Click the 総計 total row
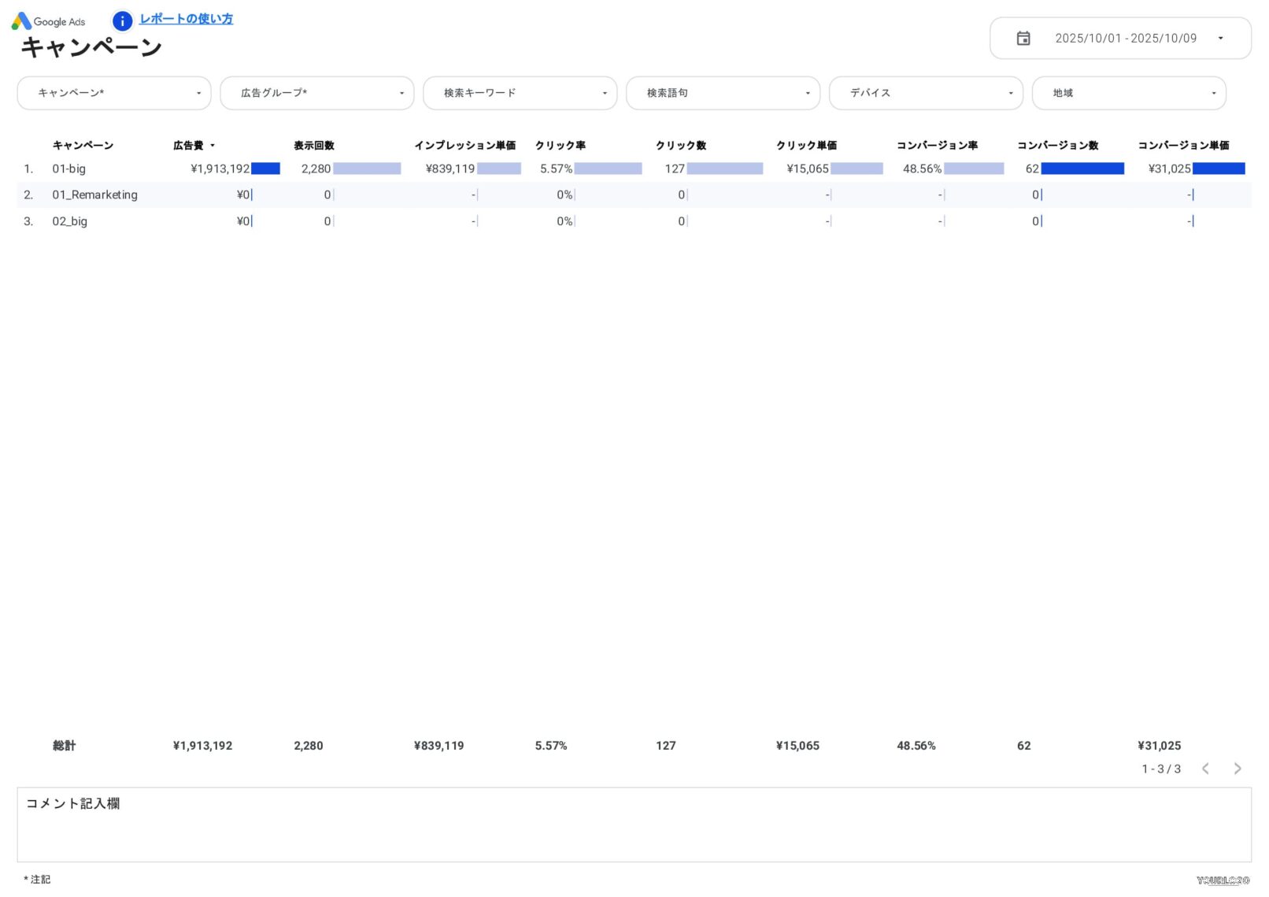The width and height of the screenshot is (1269, 897). 65,746
